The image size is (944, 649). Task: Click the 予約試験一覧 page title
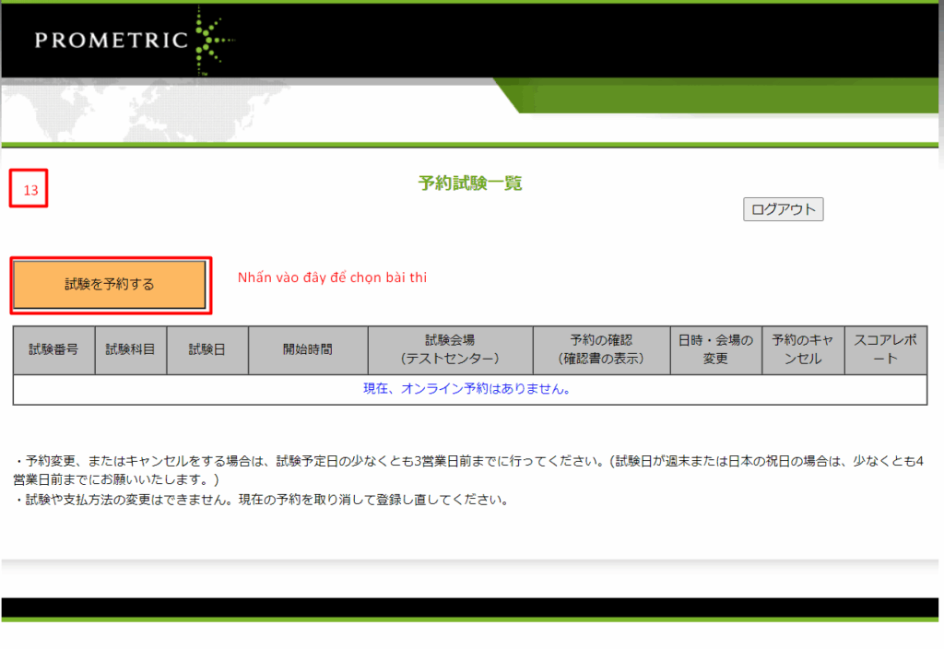point(470,183)
